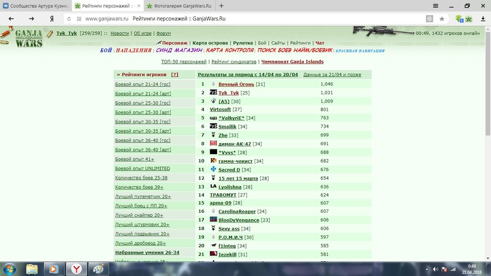The width and height of the screenshot is (491, 276).
Task: Open ТОП-50 персонажей link
Action: coord(184,62)
